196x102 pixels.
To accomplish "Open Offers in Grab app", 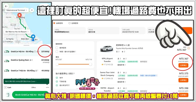I will point(34,88).
